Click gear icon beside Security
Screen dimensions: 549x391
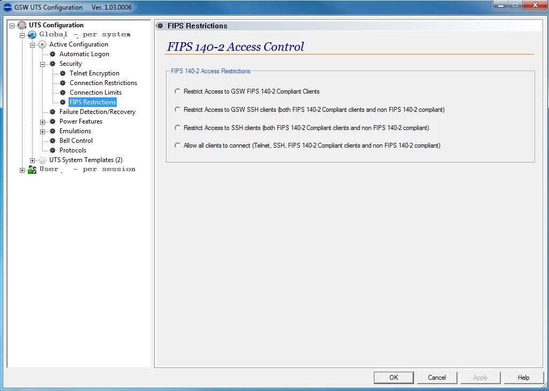pyautogui.click(x=52, y=64)
